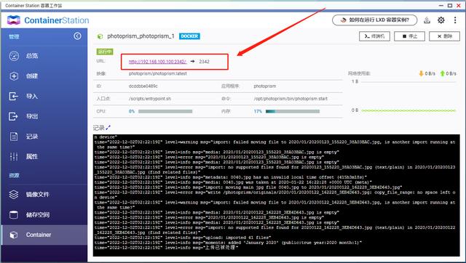Click the entrypoint /scripts/entrypoint.sh value
Viewport: 466px width, 263px height.
point(150,99)
